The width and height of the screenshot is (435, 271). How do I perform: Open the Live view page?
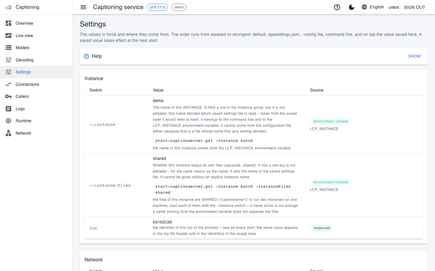click(36, 36)
